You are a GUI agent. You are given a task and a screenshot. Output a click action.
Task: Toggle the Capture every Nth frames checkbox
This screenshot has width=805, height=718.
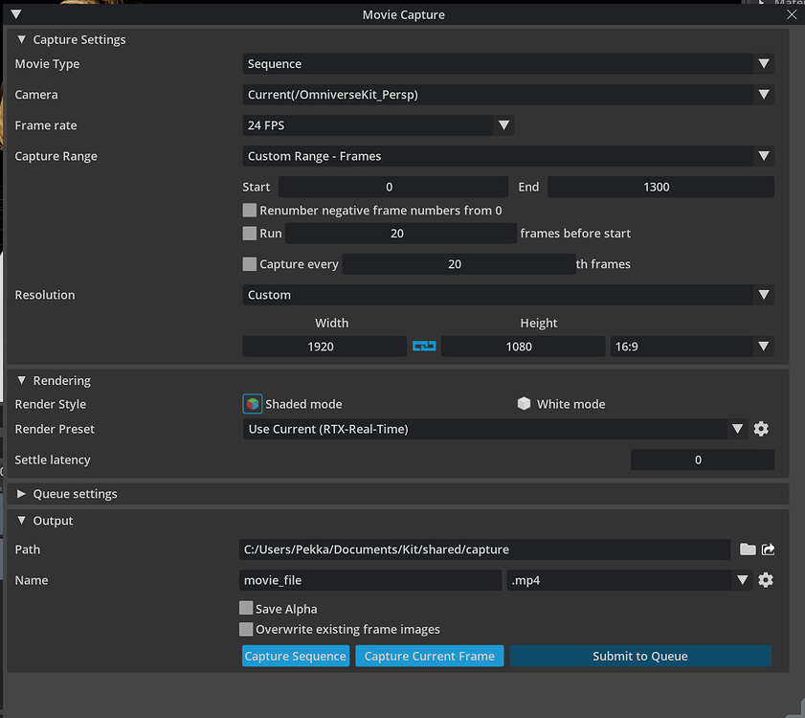click(x=250, y=264)
